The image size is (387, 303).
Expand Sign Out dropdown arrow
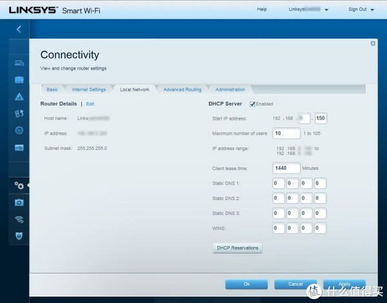coord(372,10)
